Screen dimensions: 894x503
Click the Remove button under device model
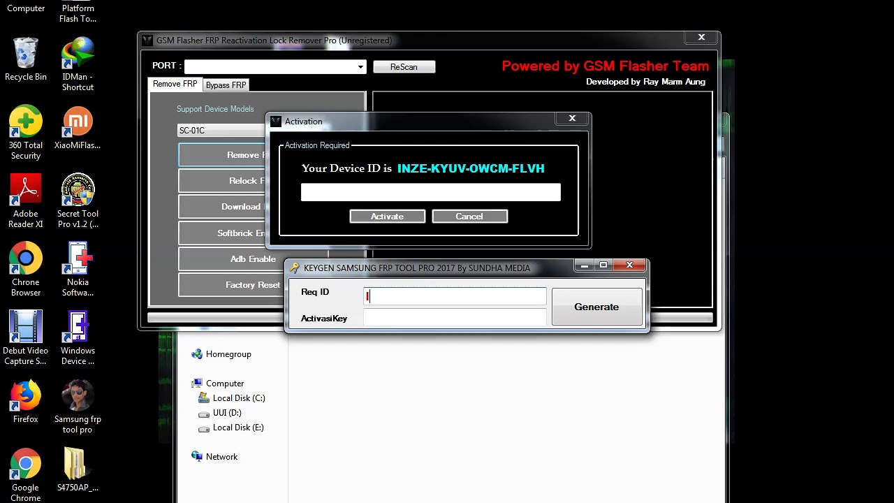(222, 155)
